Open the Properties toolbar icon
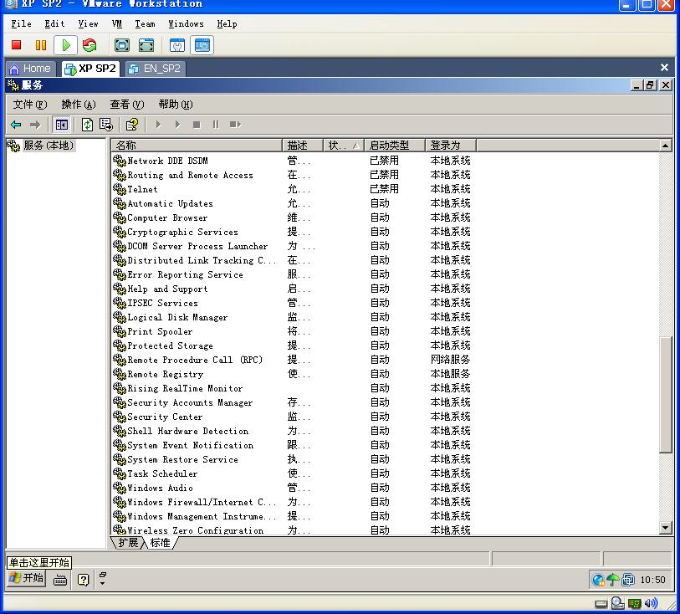The width and height of the screenshot is (680, 614). (x=132, y=125)
